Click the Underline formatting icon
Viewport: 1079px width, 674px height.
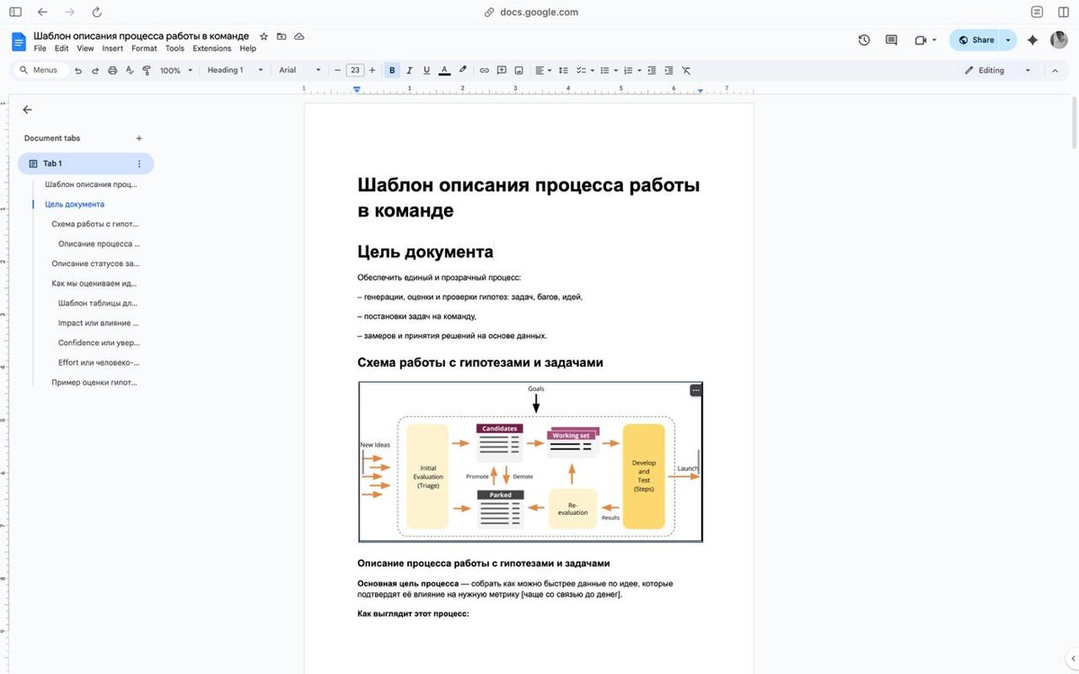pyautogui.click(x=426, y=70)
